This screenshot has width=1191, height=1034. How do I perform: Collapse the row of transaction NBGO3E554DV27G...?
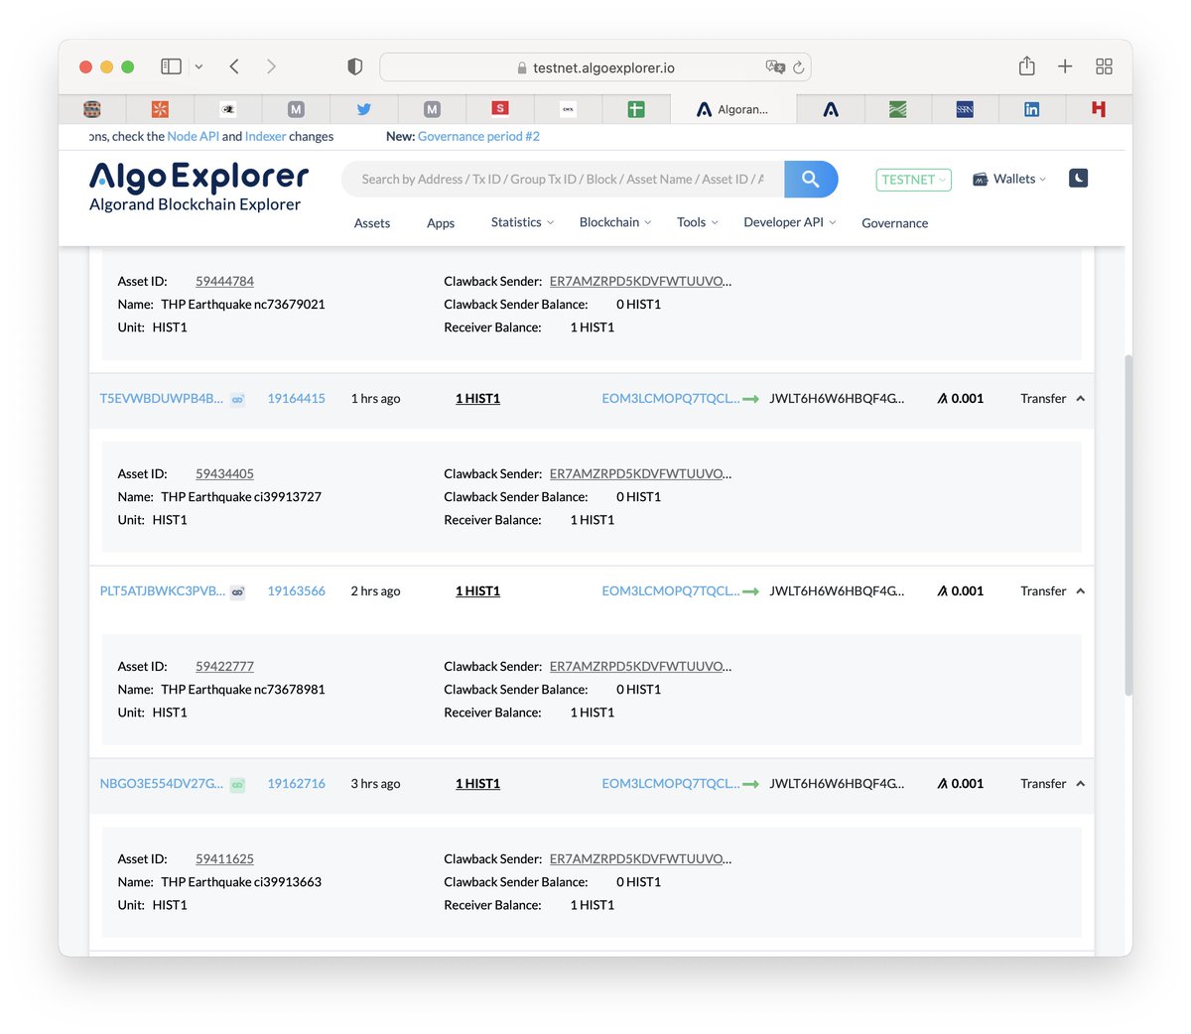[1081, 783]
